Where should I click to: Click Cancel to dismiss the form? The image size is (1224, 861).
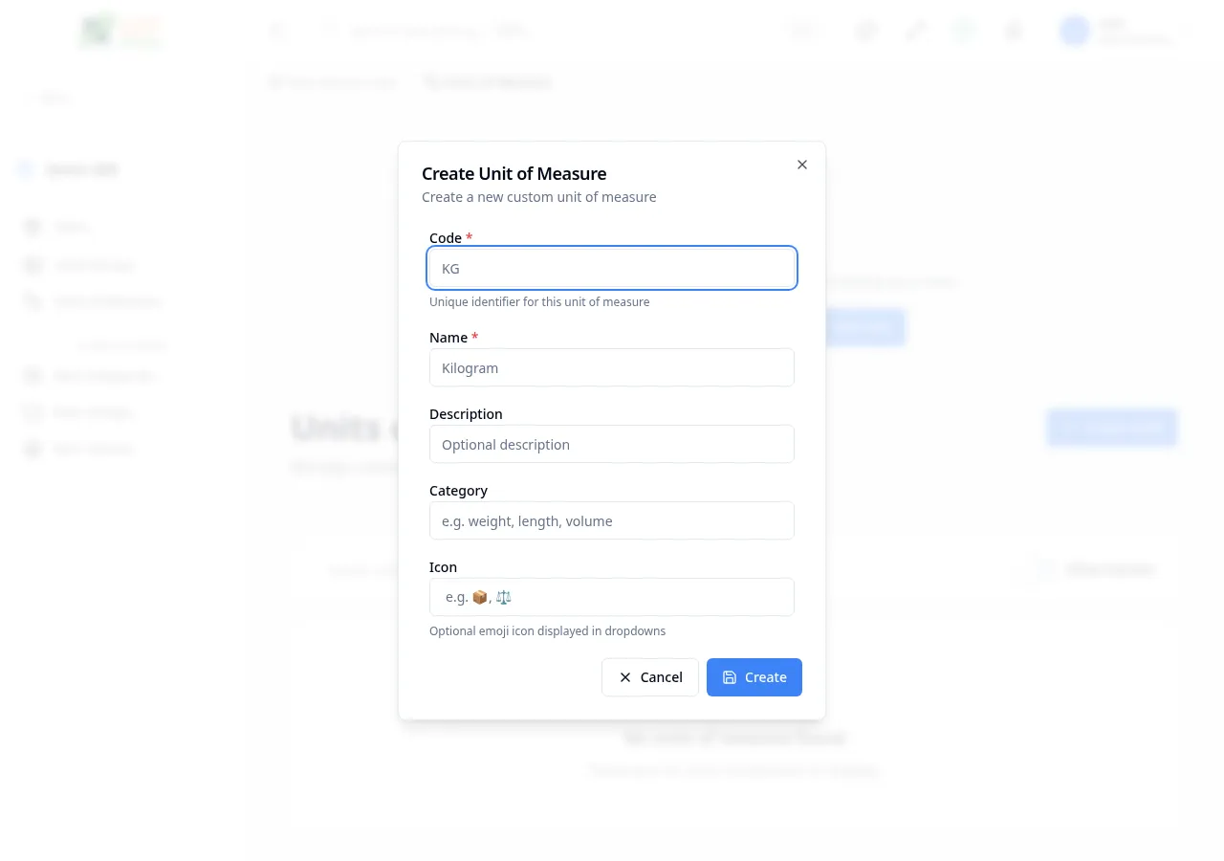[x=650, y=677]
